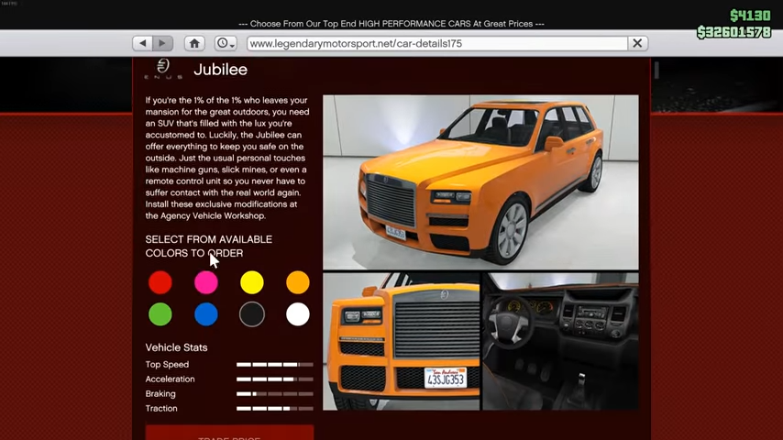783x440 pixels.
Task: Click the page scrollbar on the right
Action: tap(656, 70)
